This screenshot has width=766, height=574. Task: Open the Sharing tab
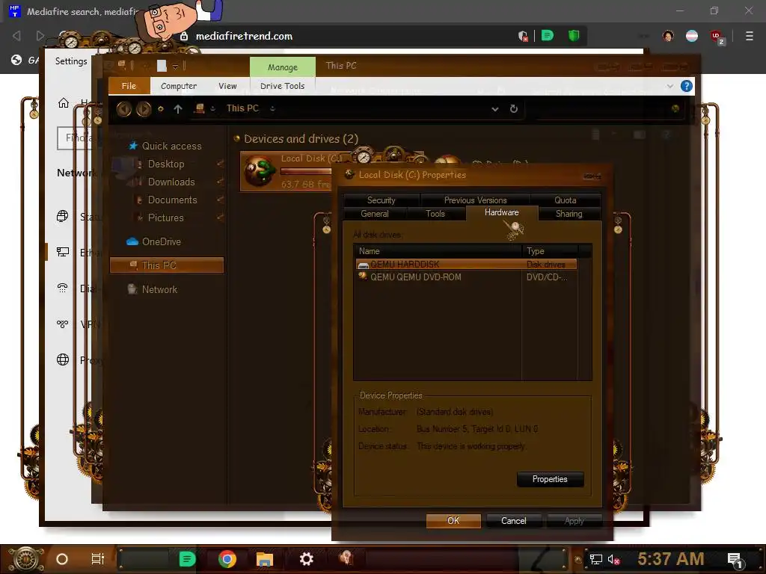[569, 214]
